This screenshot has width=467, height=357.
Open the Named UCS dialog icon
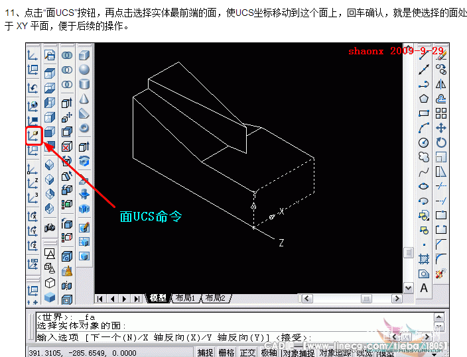(33, 70)
